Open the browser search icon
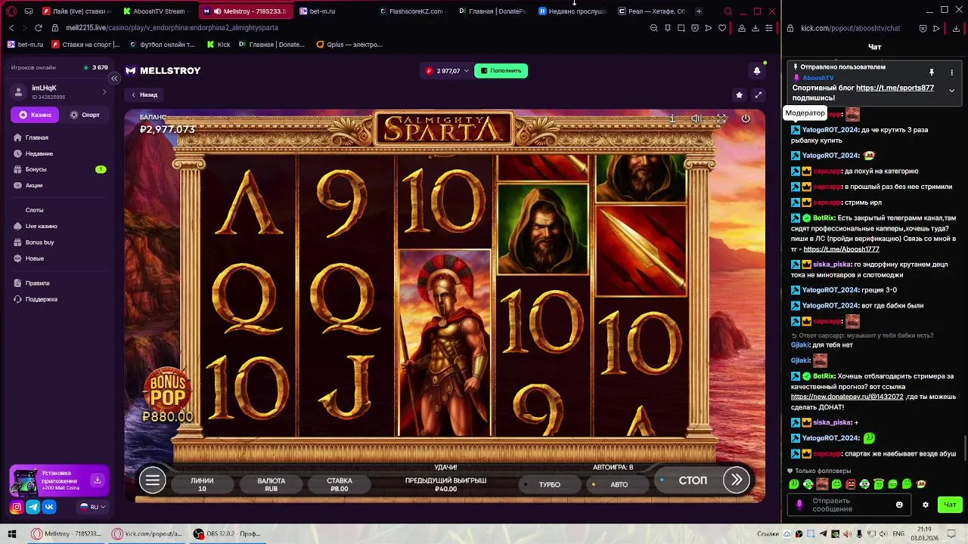 coord(728,11)
